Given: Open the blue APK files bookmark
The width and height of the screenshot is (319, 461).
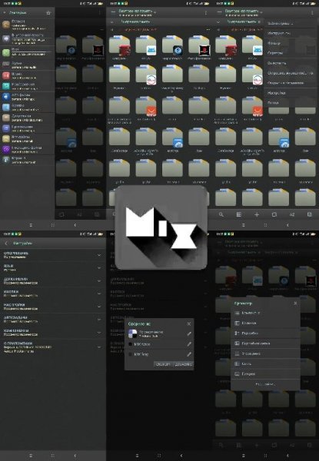Looking at the screenshot, I should 28,97.
